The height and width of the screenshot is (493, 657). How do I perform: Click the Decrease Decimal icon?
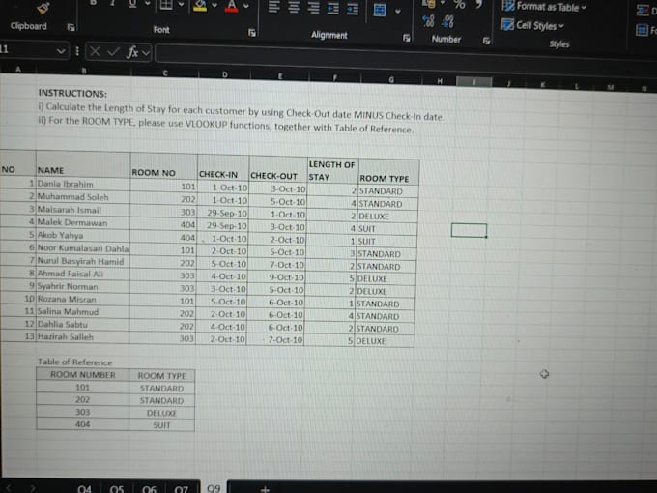447,22
